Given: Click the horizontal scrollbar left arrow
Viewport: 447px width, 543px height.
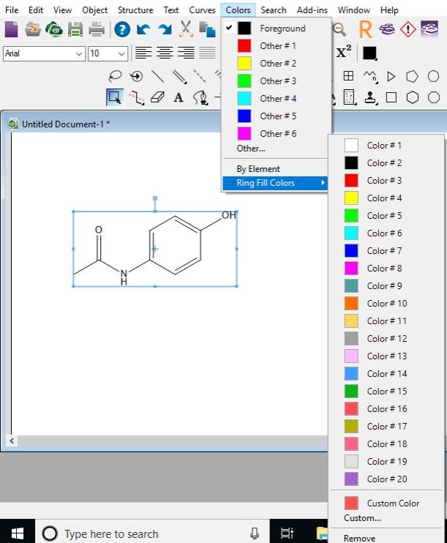Looking at the screenshot, I should [x=12, y=441].
